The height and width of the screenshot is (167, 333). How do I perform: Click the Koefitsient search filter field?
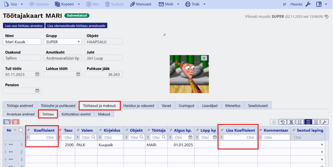pyautogui.click(x=44, y=137)
